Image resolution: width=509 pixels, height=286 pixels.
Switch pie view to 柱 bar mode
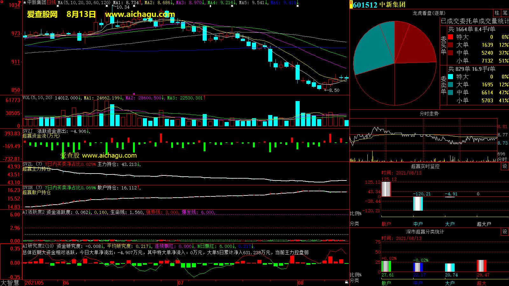click(x=497, y=13)
